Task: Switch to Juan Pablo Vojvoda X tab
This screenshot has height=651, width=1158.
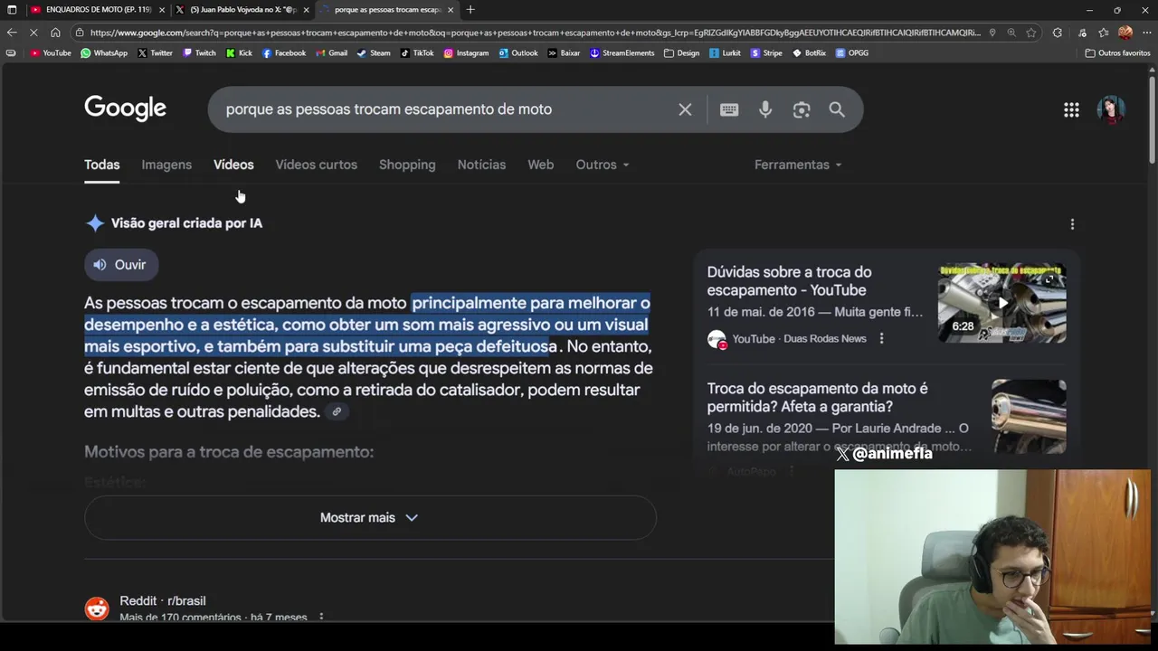Action: [x=240, y=10]
